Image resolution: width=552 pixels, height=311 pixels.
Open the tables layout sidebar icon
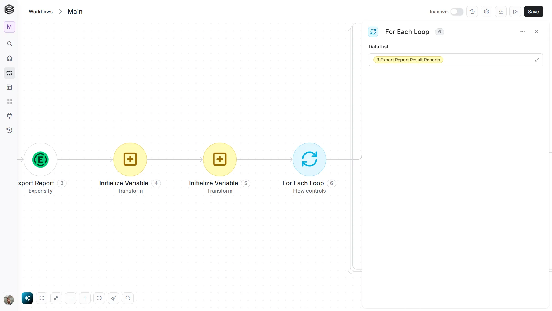(x=9, y=87)
